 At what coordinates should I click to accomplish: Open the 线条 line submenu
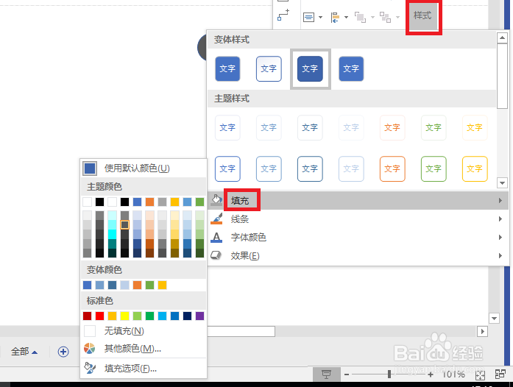(x=358, y=219)
